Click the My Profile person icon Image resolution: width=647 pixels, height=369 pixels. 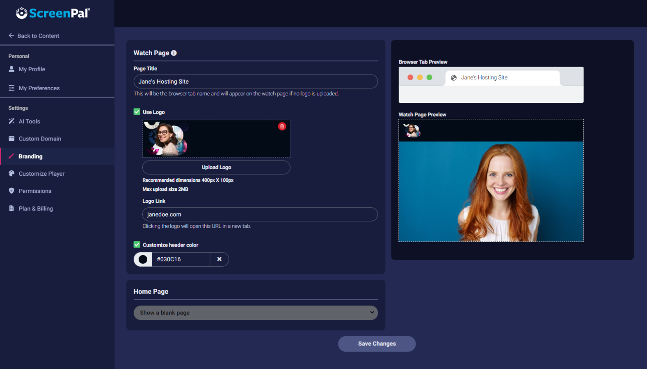[11, 69]
